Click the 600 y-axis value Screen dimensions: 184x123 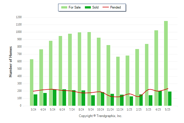tap(19, 61)
